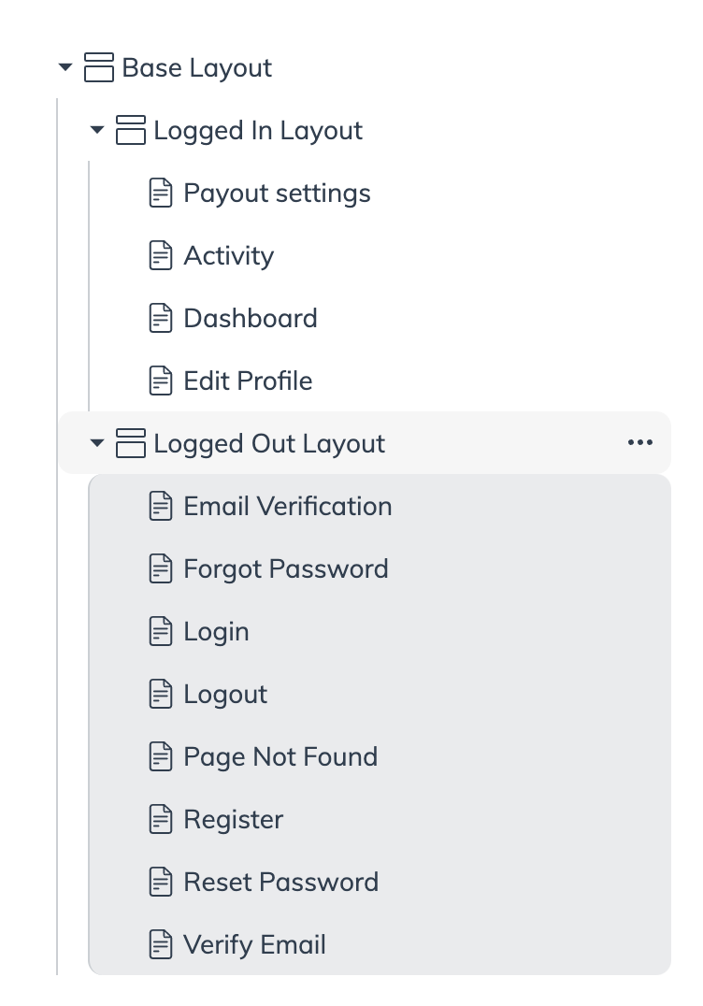
Task: Collapse the Logged In Layout arrow
Action: 97,130
